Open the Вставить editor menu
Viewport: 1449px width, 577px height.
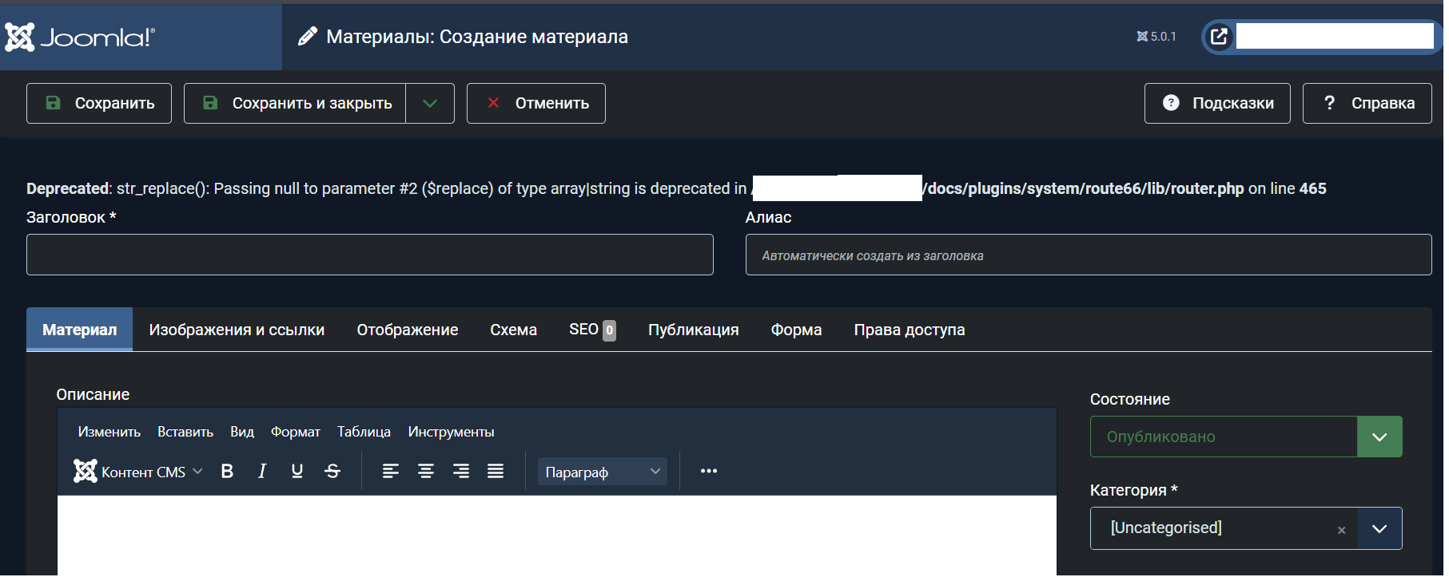(185, 432)
